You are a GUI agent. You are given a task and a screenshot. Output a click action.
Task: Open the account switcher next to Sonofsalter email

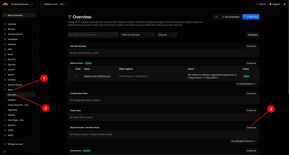(x=33, y=4)
